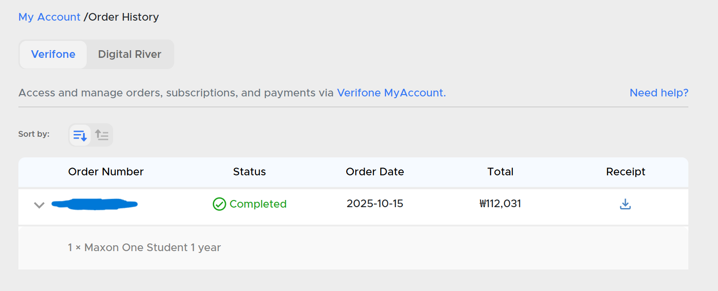Click the green Completed checkmark icon
Screen dimensions: 718x291
(219, 204)
